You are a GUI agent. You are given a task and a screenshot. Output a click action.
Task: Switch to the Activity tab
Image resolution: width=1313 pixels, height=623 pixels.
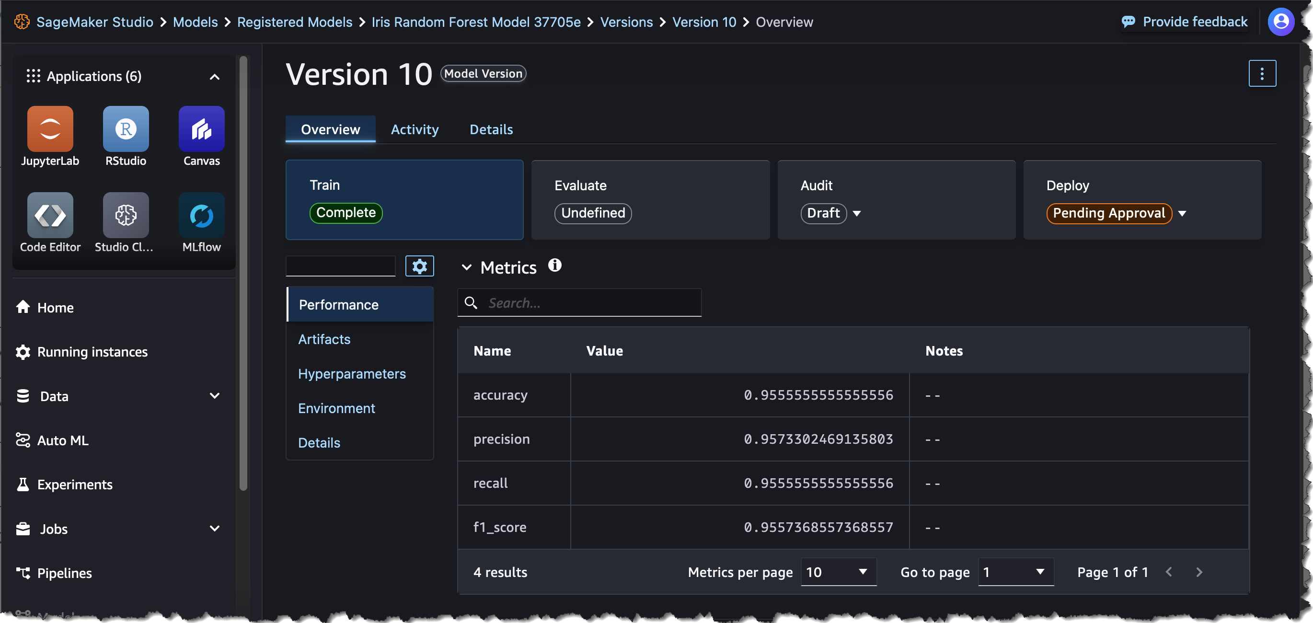(415, 129)
